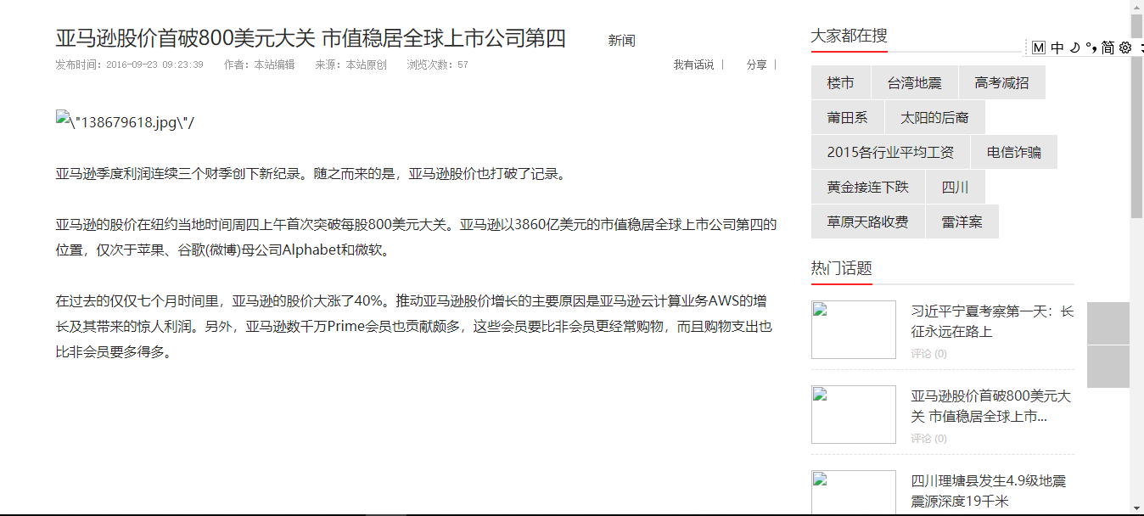This screenshot has width=1144, height=516.
Task: Select the 台湾地震 search tag
Action: [915, 82]
